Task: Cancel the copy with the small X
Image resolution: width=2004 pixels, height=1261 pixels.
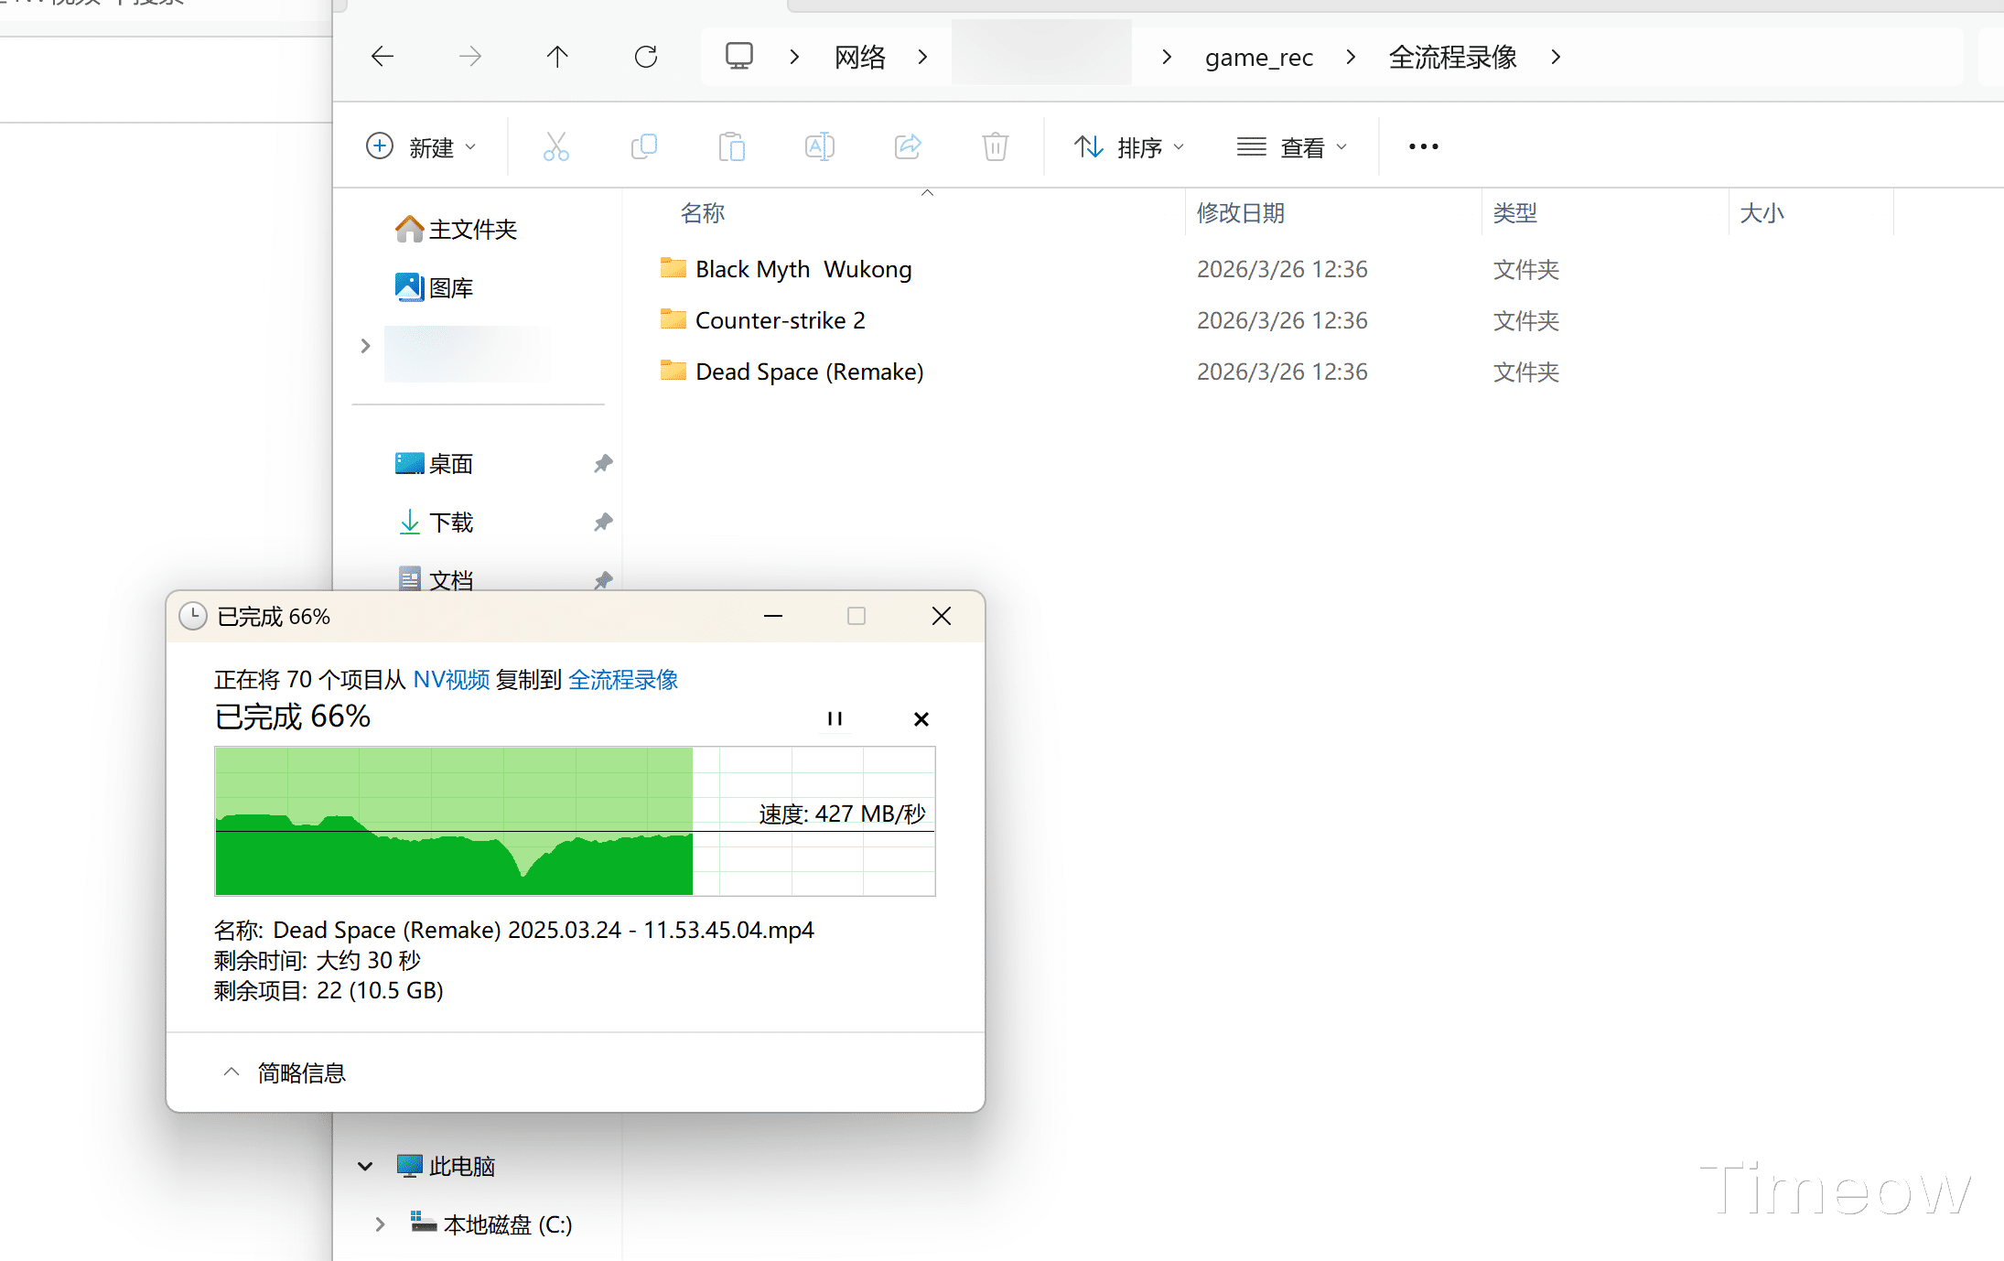Action: coord(921,719)
